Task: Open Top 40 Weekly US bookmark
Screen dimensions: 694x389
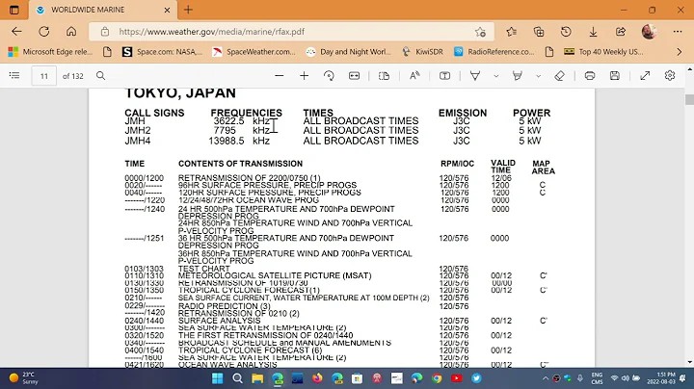Action: tap(603, 52)
